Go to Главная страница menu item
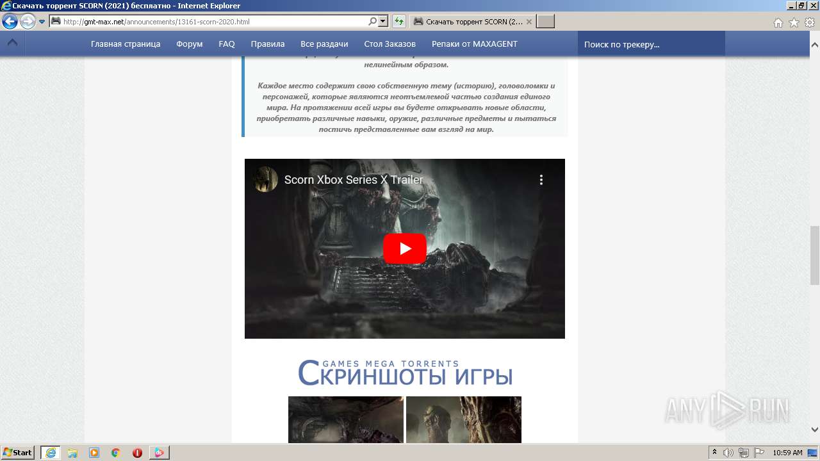This screenshot has height=461, width=820. coord(126,44)
